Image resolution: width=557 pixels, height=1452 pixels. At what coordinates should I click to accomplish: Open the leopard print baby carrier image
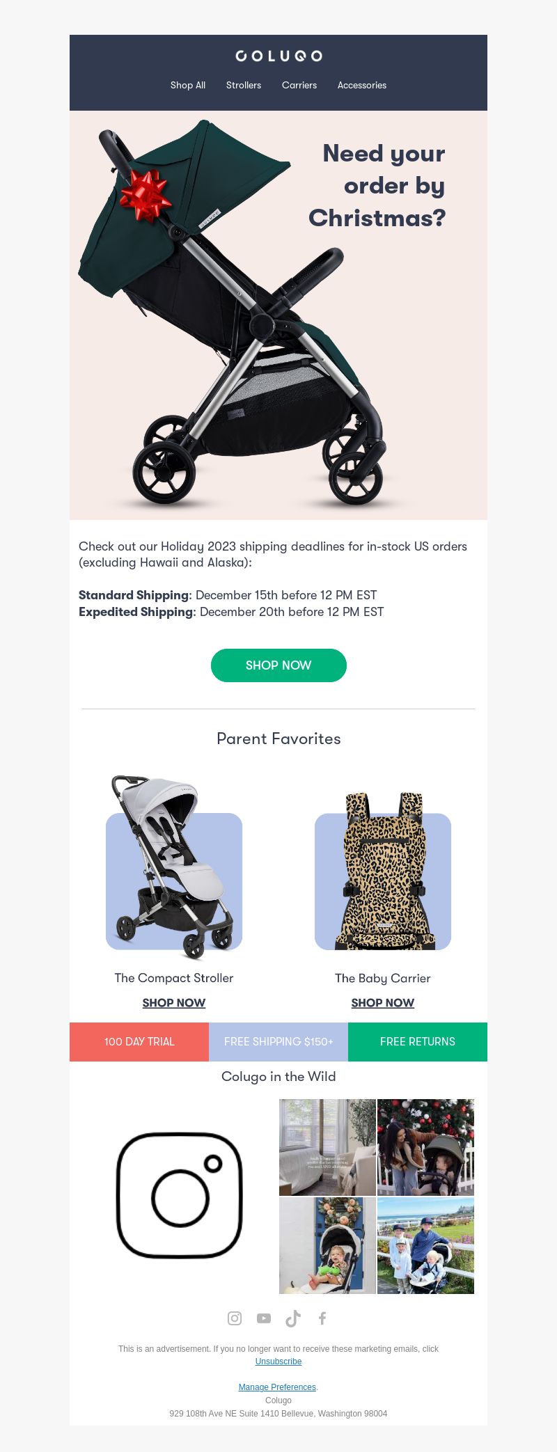(383, 871)
